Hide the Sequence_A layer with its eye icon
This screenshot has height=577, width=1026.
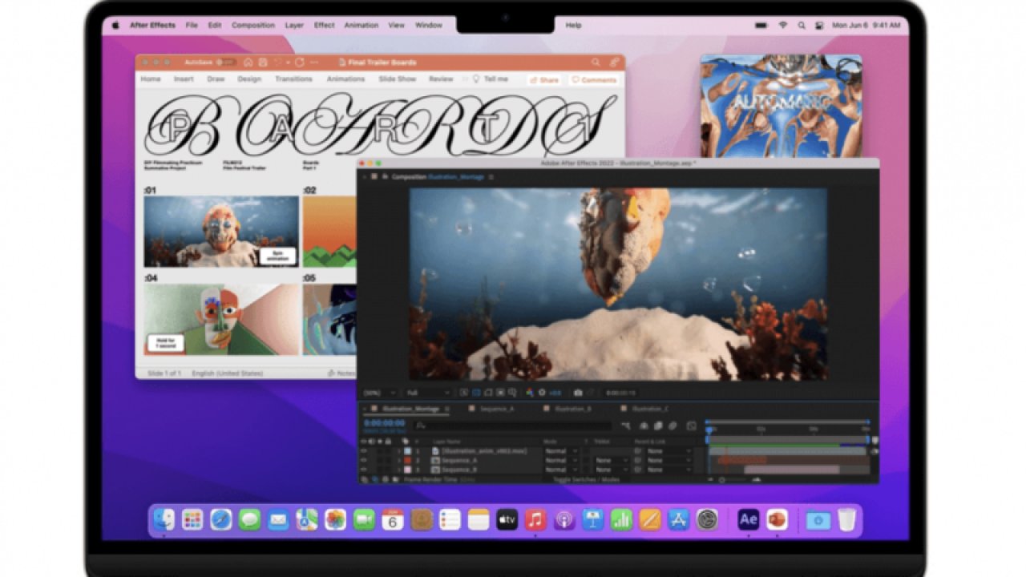[364, 461]
